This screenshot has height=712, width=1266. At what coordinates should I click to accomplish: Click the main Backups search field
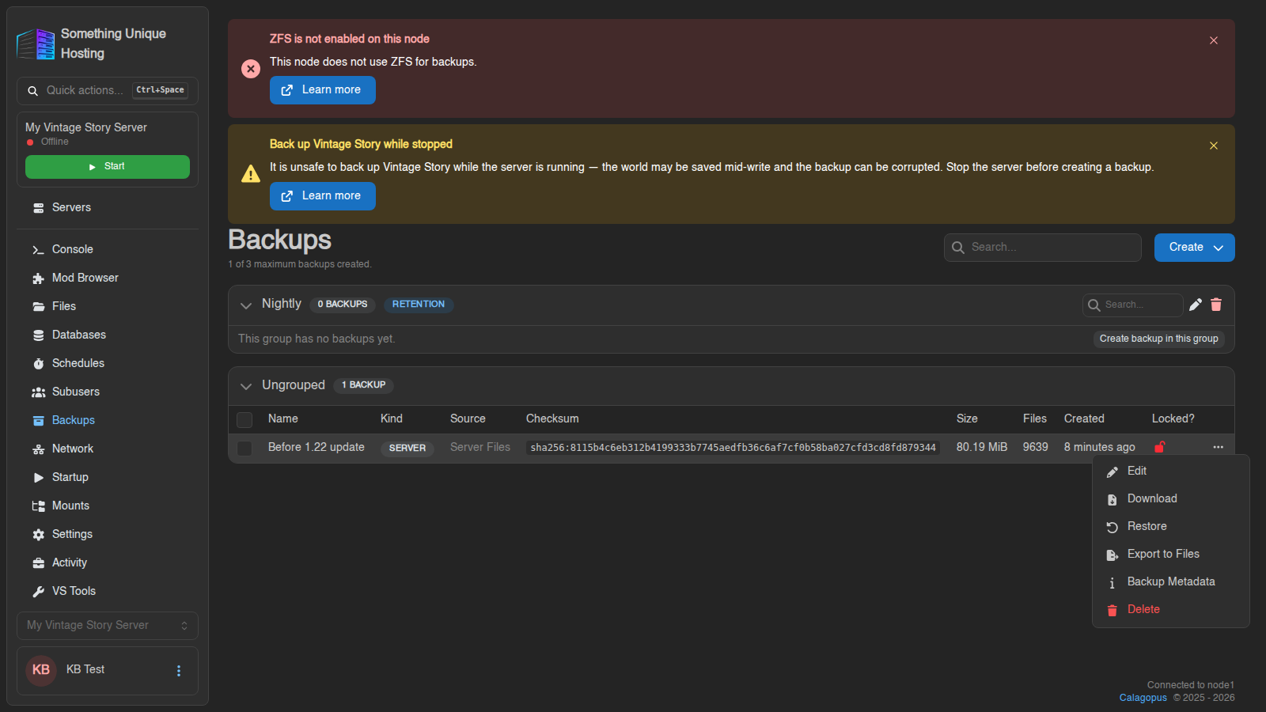pos(1043,248)
